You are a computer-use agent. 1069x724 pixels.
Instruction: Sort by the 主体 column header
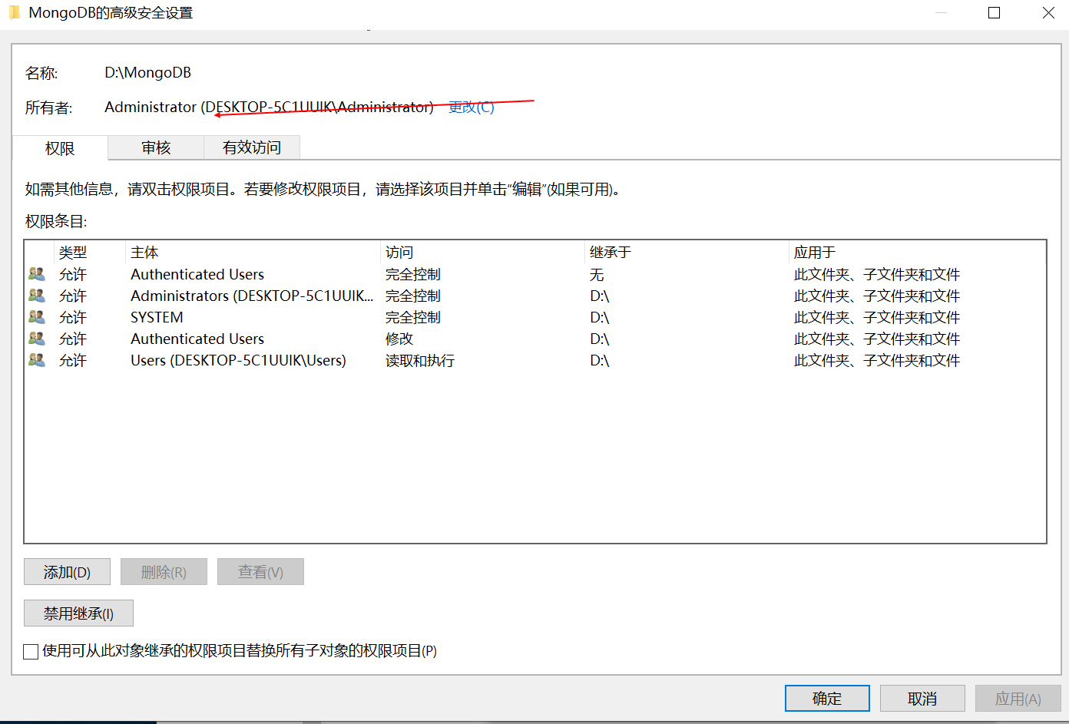(252, 253)
